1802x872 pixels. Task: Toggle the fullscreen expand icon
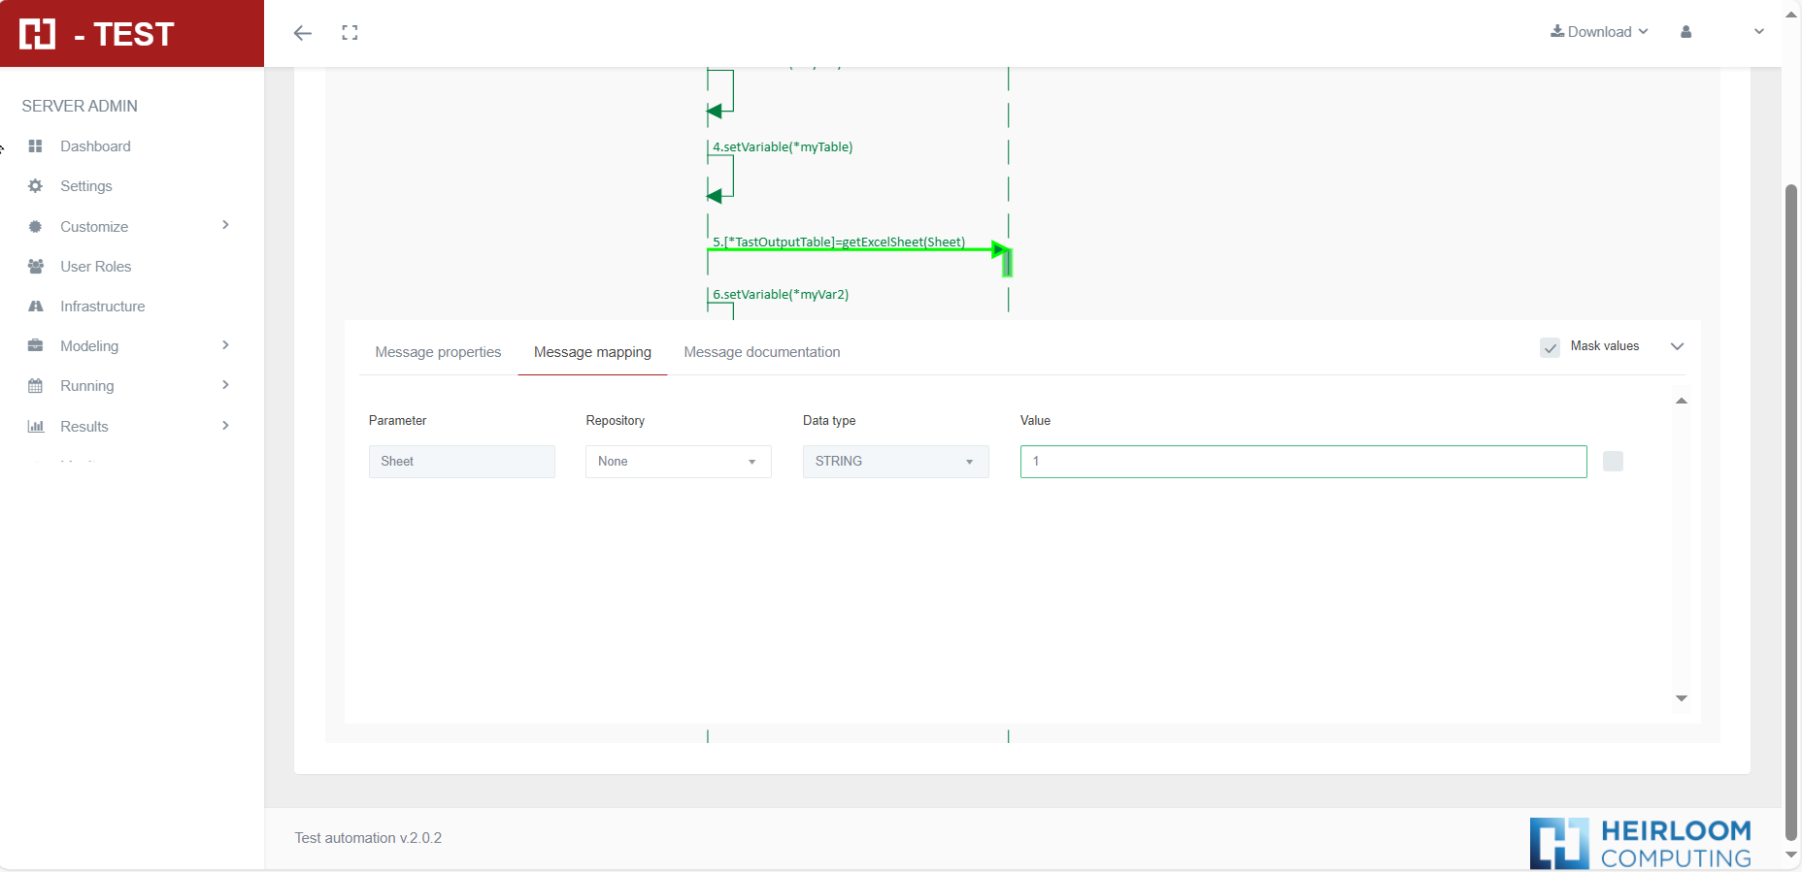click(x=350, y=33)
